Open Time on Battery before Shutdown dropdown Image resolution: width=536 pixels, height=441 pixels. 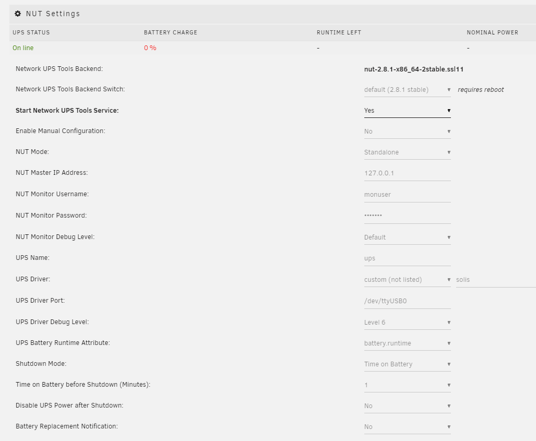[x=407, y=385]
